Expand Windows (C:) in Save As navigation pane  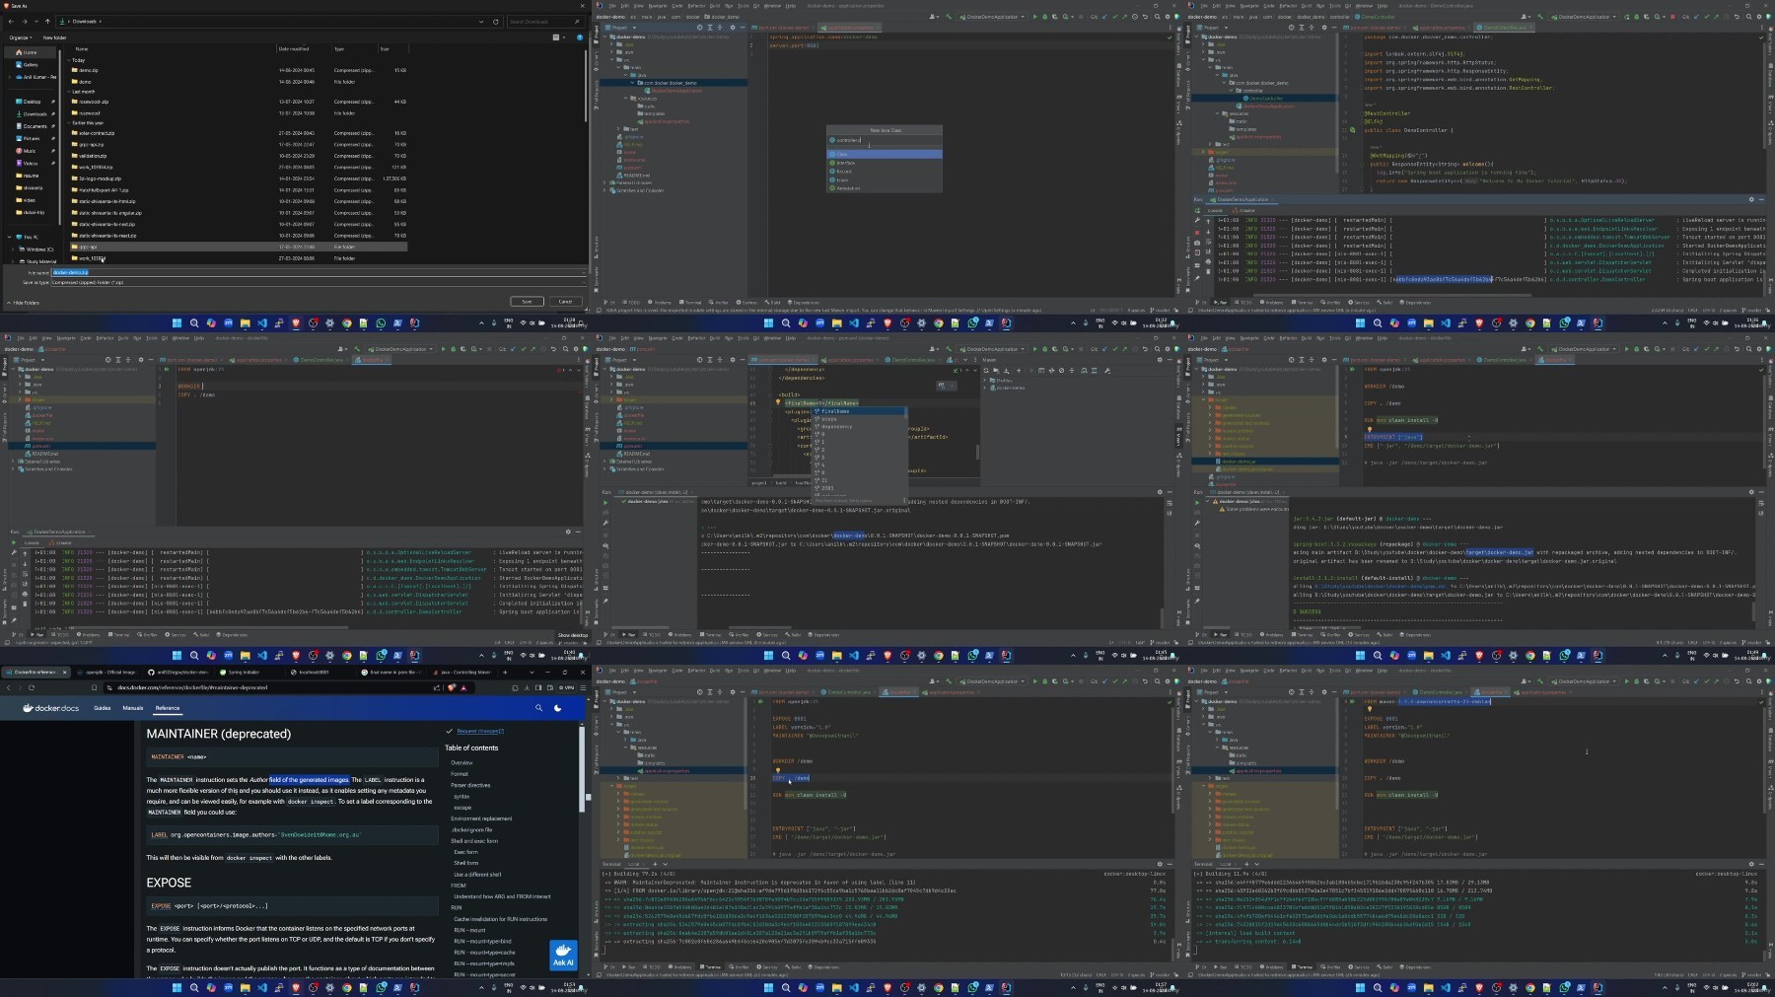coord(13,249)
